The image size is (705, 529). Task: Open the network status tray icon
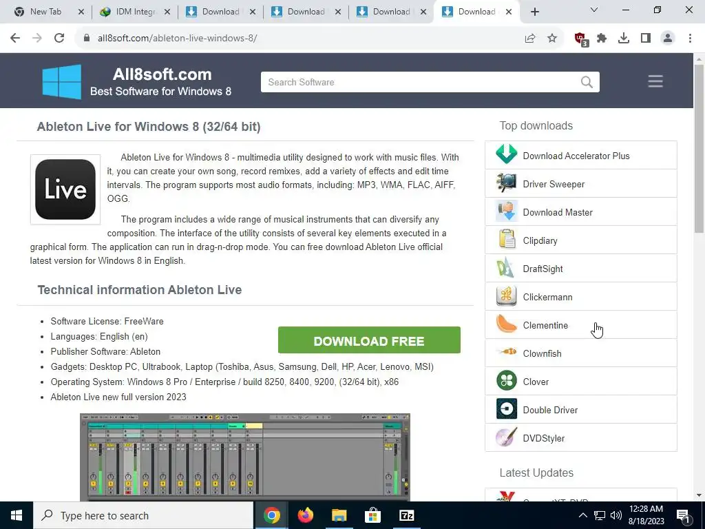[x=600, y=515]
